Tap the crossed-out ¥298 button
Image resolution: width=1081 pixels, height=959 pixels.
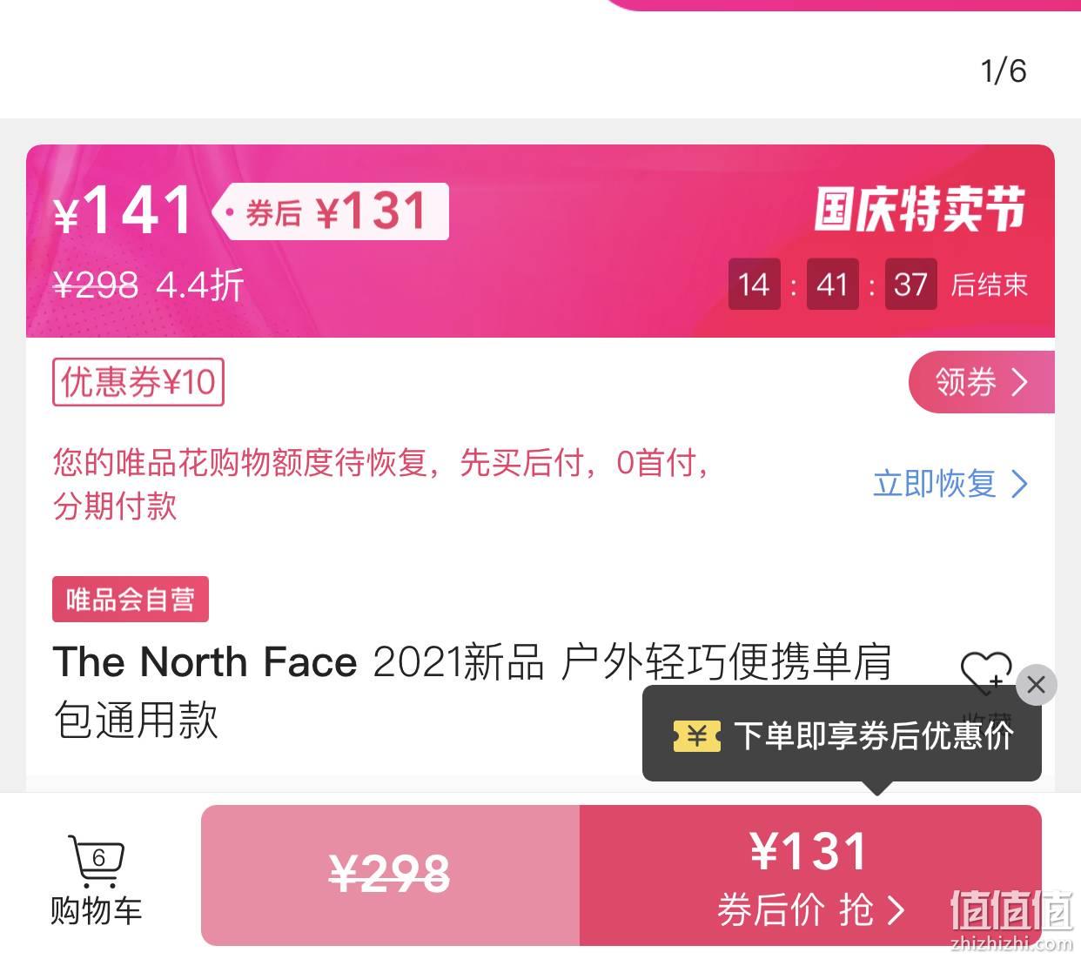390,875
